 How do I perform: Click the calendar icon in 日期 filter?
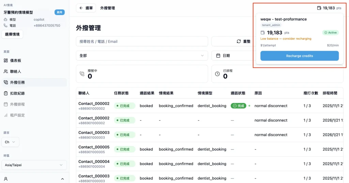click(218, 55)
